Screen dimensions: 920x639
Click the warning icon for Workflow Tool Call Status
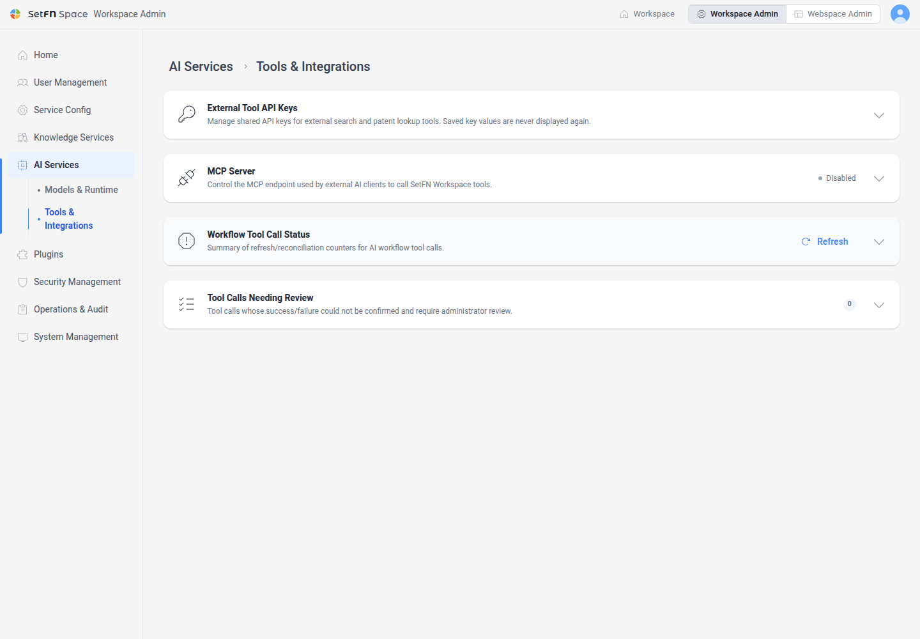coord(187,241)
